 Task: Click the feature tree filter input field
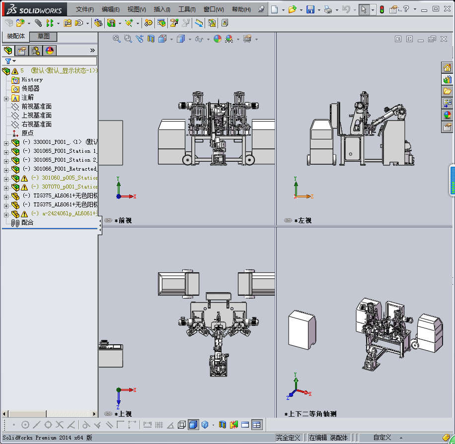[56, 61]
